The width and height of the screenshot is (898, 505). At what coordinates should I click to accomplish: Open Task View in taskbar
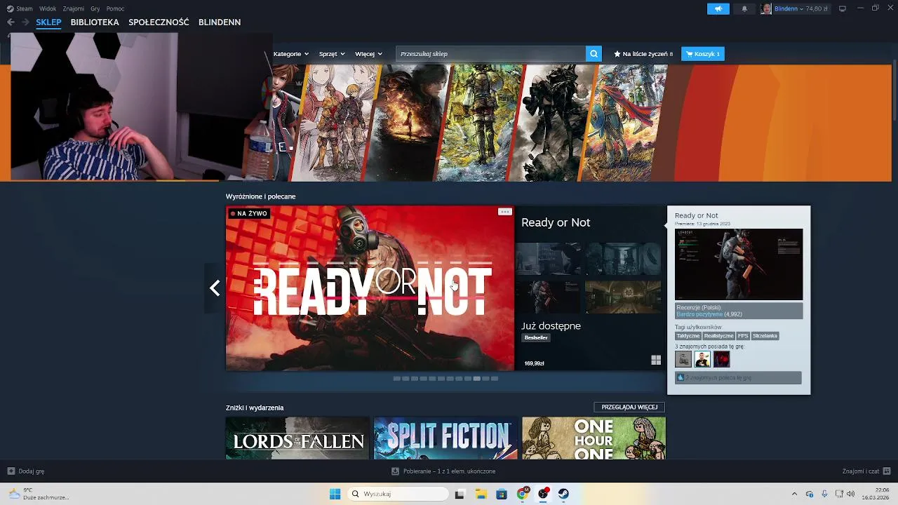(x=460, y=494)
